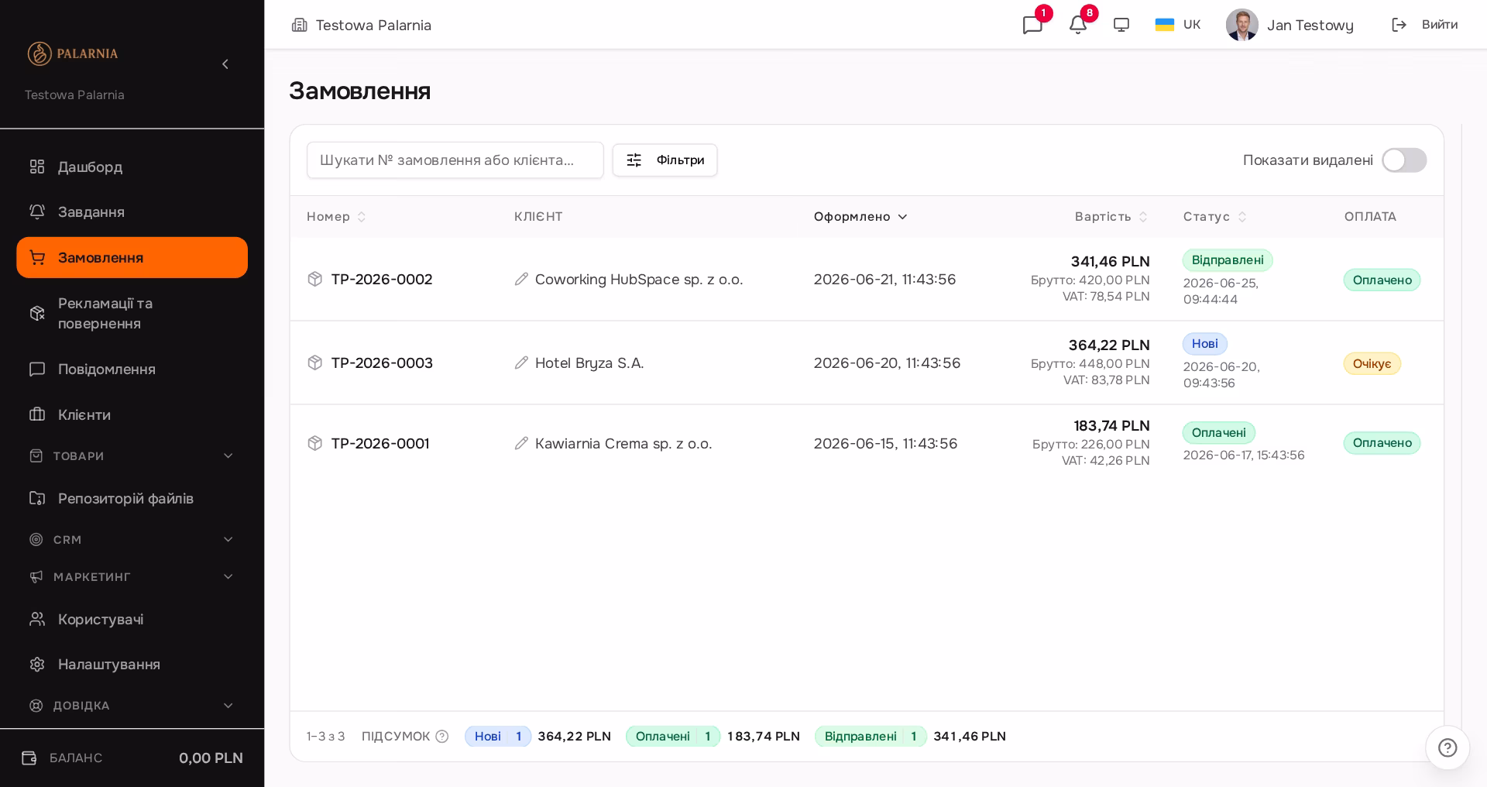Viewport: 1487px width, 787px height.
Task: Open Налаштування in sidebar
Action: tap(132, 664)
